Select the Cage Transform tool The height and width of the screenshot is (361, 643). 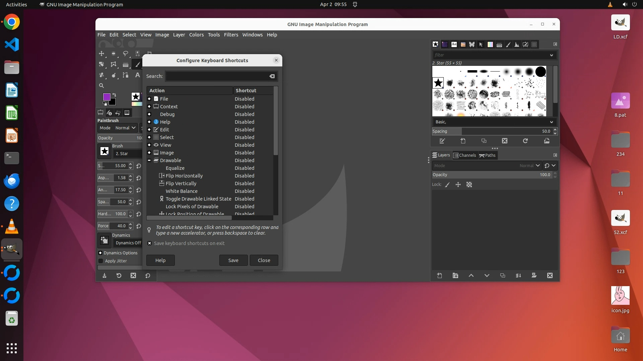(x=114, y=64)
